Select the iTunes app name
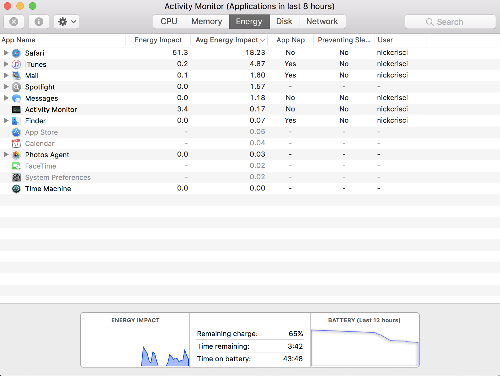Image resolution: width=500 pixels, height=376 pixels. click(36, 64)
